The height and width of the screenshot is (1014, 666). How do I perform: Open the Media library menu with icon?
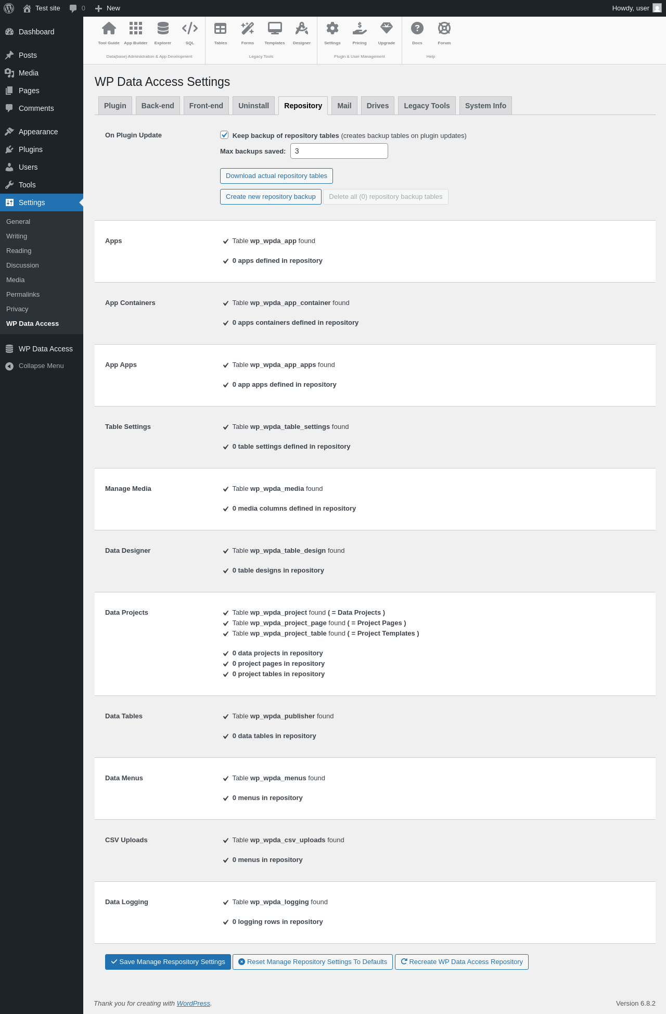(42, 73)
